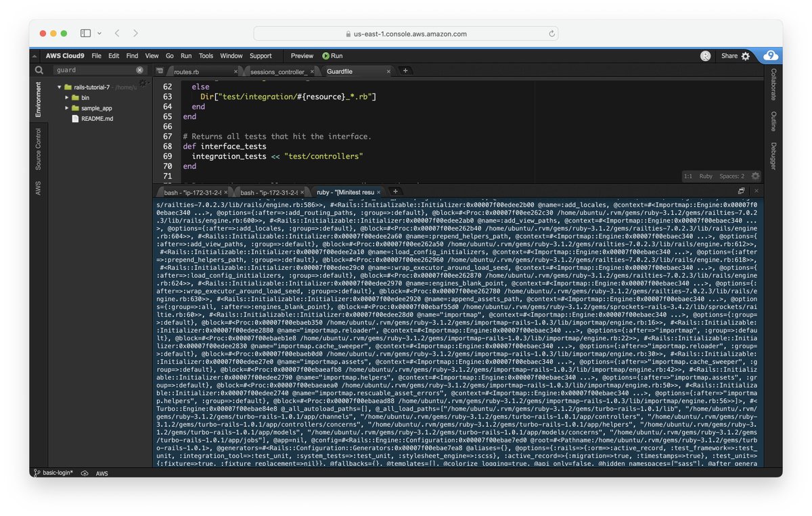Close the Guardfile tab
Viewport: 812px width, 516px height.
pos(388,71)
